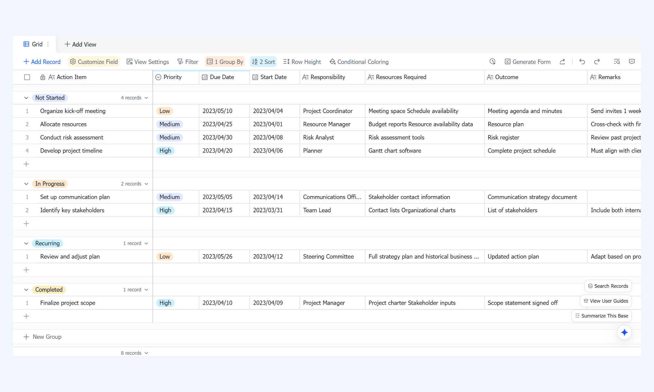Open the comments icon in toolbar
654x392 pixels.
[632, 61]
